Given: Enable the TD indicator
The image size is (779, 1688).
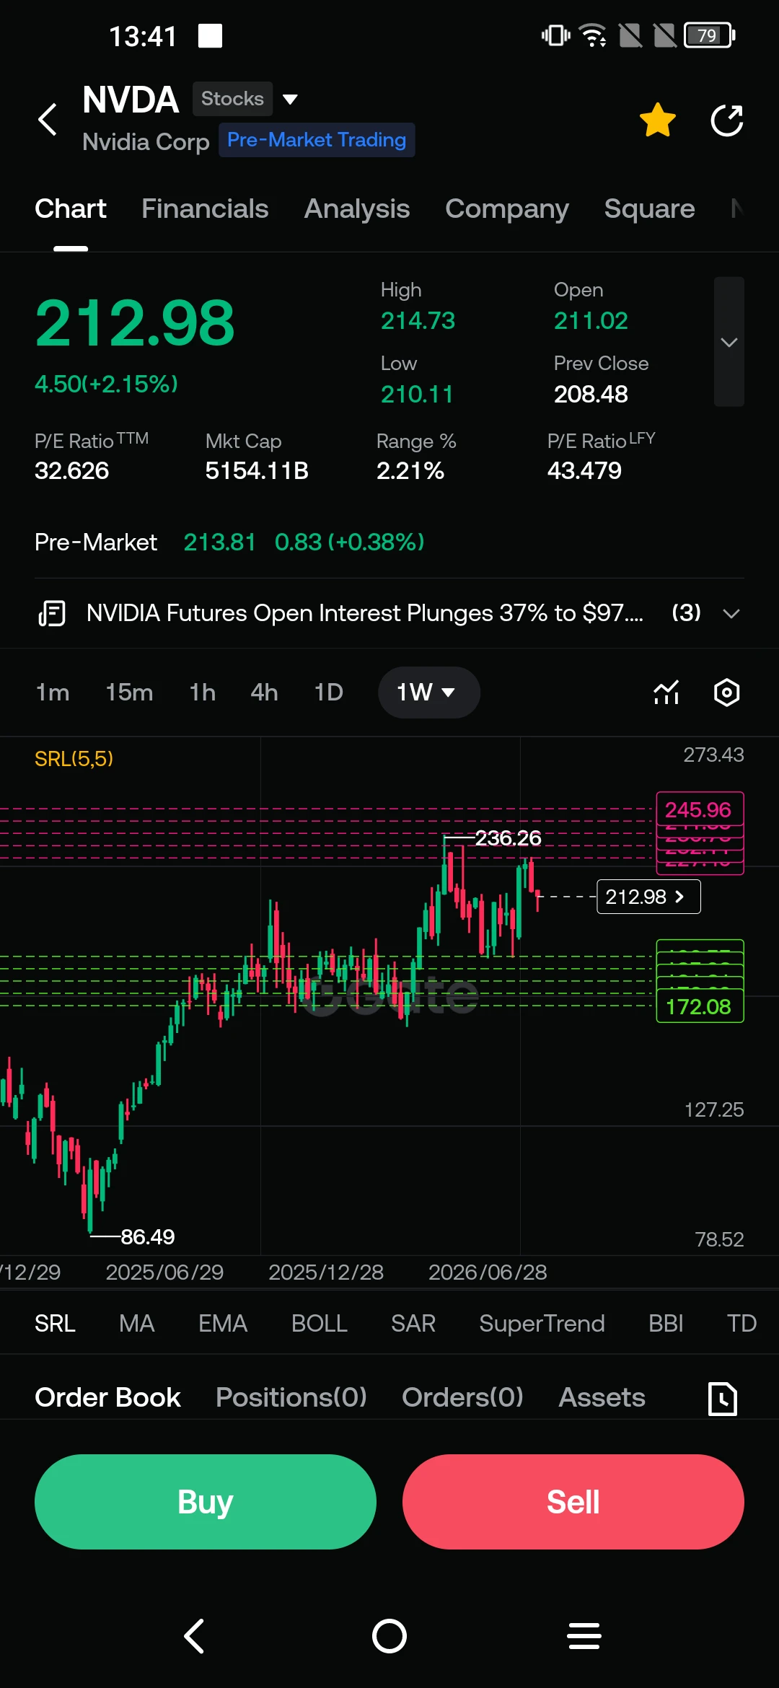Looking at the screenshot, I should coord(741,1324).
